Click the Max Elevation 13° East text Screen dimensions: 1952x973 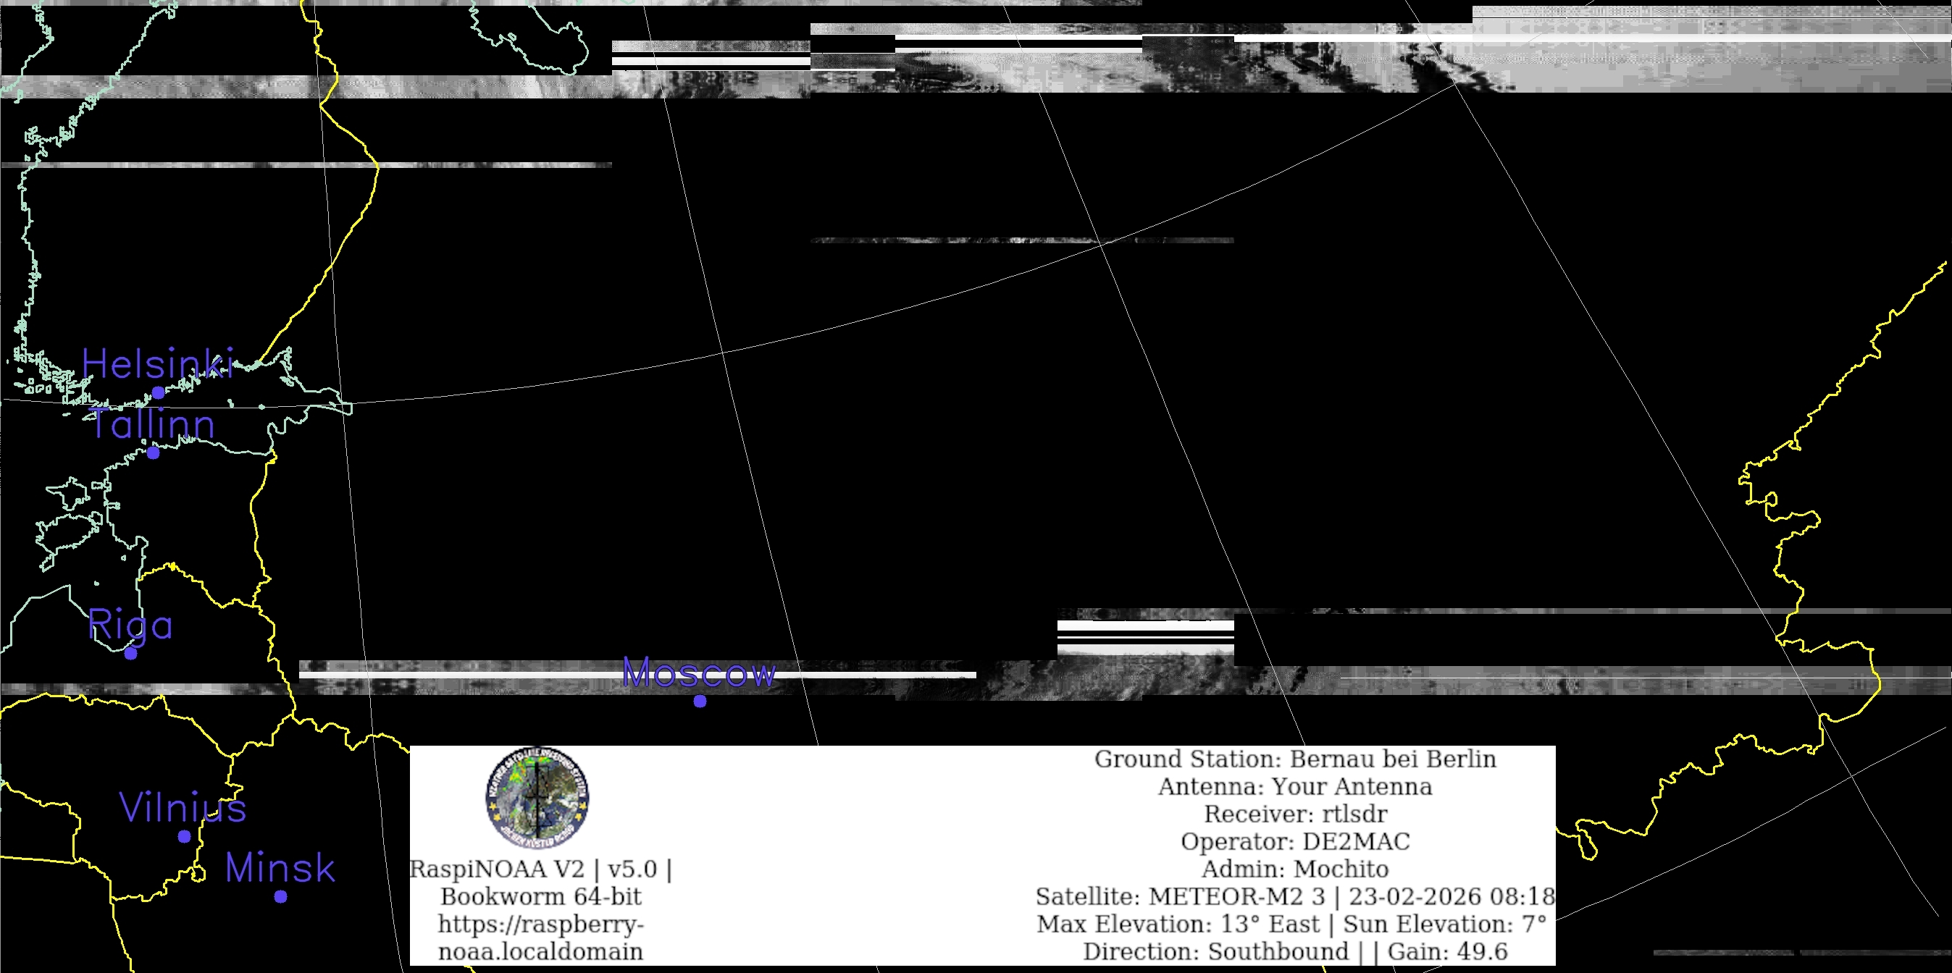(x=1178, y=924)
